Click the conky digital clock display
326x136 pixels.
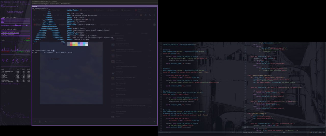coord(15,60)
